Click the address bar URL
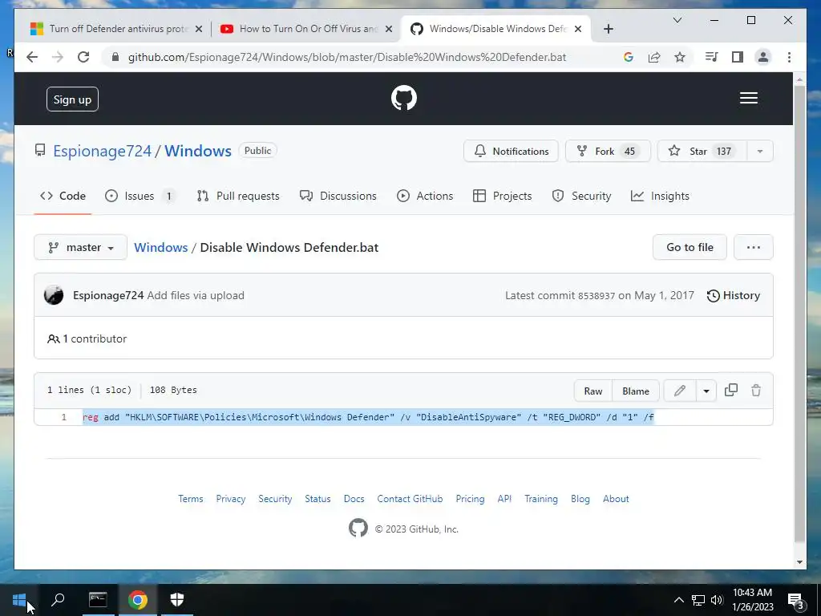 (x=346, y=57)
